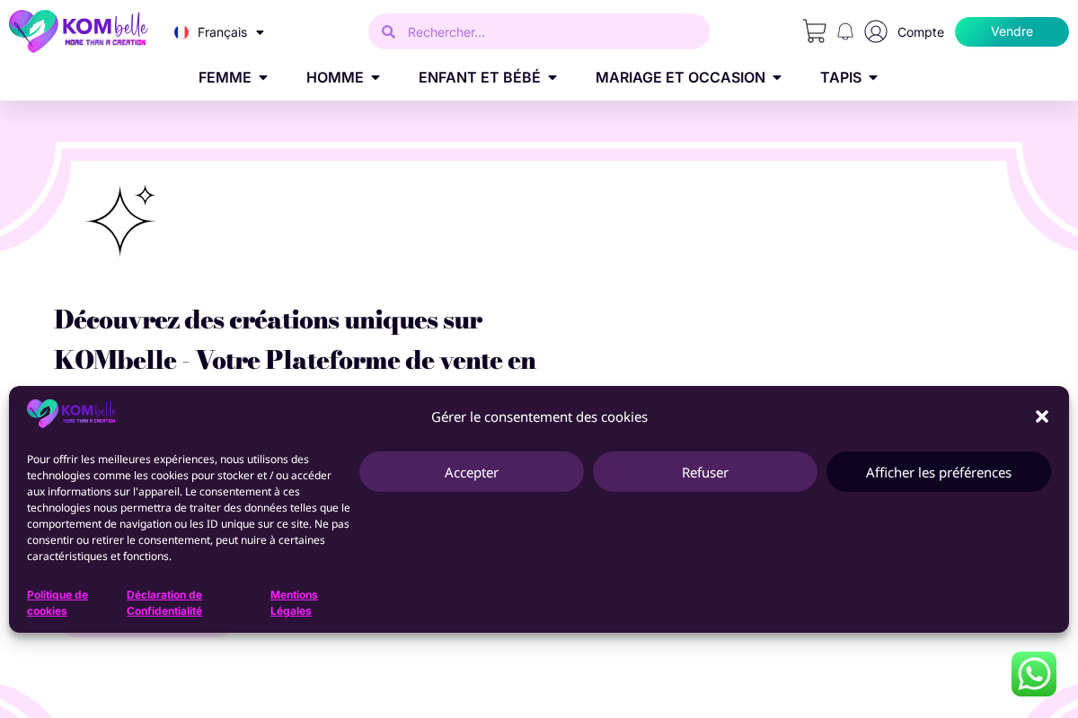Image resolution: width=1078 pixels, height=718 pixels.
Task: Click the French flag icon
Action: point(181,32)
